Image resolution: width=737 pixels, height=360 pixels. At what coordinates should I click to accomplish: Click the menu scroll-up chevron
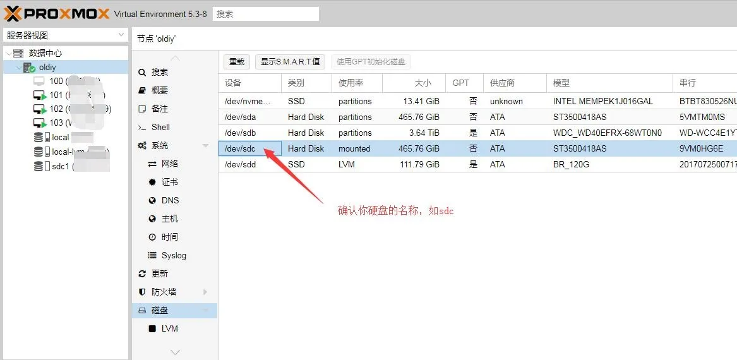(x=175, y=58)
